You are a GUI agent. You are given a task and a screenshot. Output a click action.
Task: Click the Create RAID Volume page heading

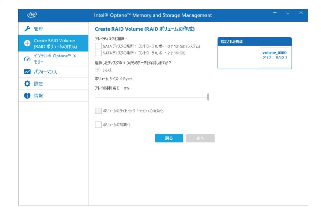pos(145,29)
